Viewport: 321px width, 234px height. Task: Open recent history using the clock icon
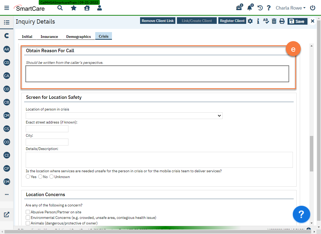pyautogui.click(x=260, y=8)
